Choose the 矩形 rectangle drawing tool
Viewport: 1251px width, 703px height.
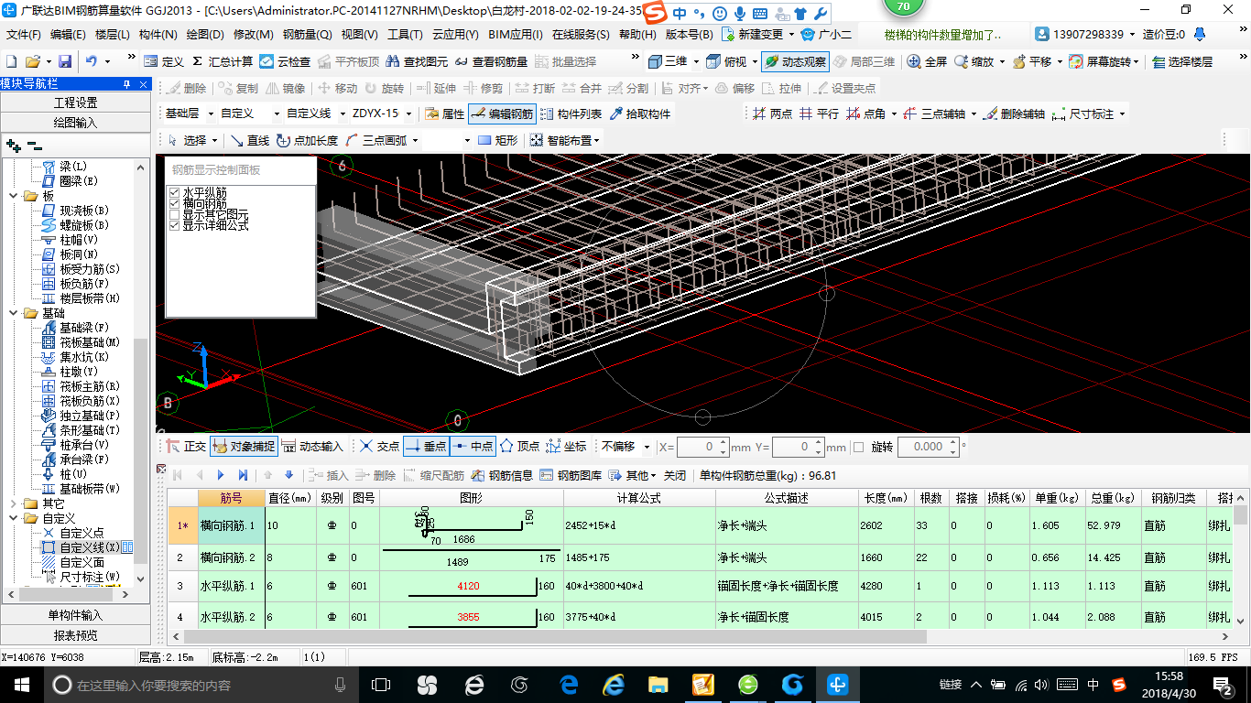click(x=497, y=140)
